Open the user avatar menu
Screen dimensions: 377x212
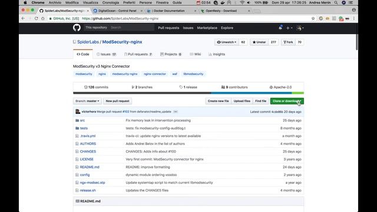(x=300, y=28)
